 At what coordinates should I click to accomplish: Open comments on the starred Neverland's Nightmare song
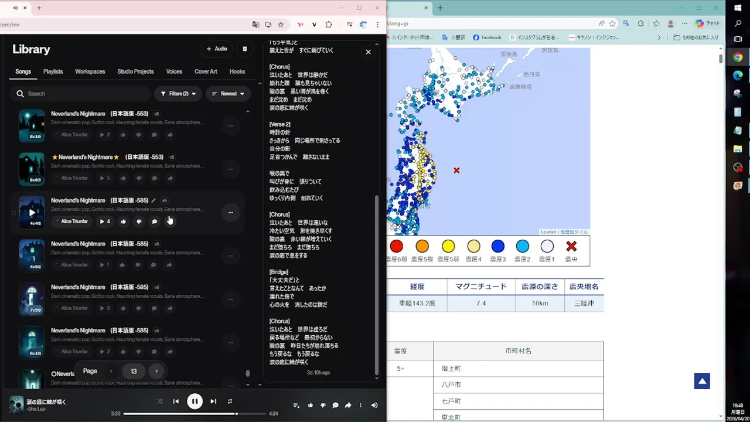coord(154,178)
